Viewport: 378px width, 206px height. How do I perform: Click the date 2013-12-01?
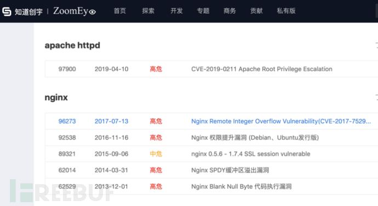coord(111,186)
